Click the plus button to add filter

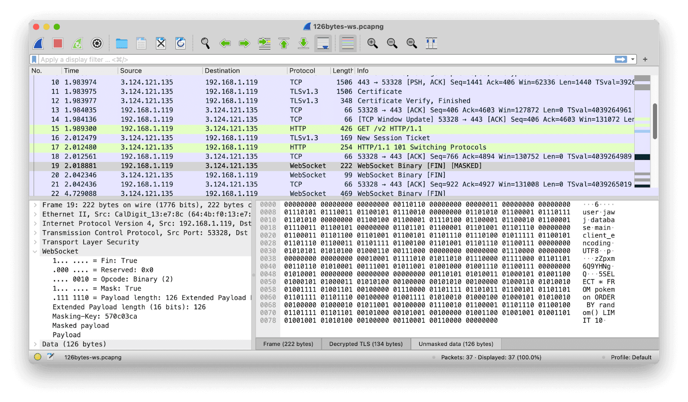coord(645,60)
